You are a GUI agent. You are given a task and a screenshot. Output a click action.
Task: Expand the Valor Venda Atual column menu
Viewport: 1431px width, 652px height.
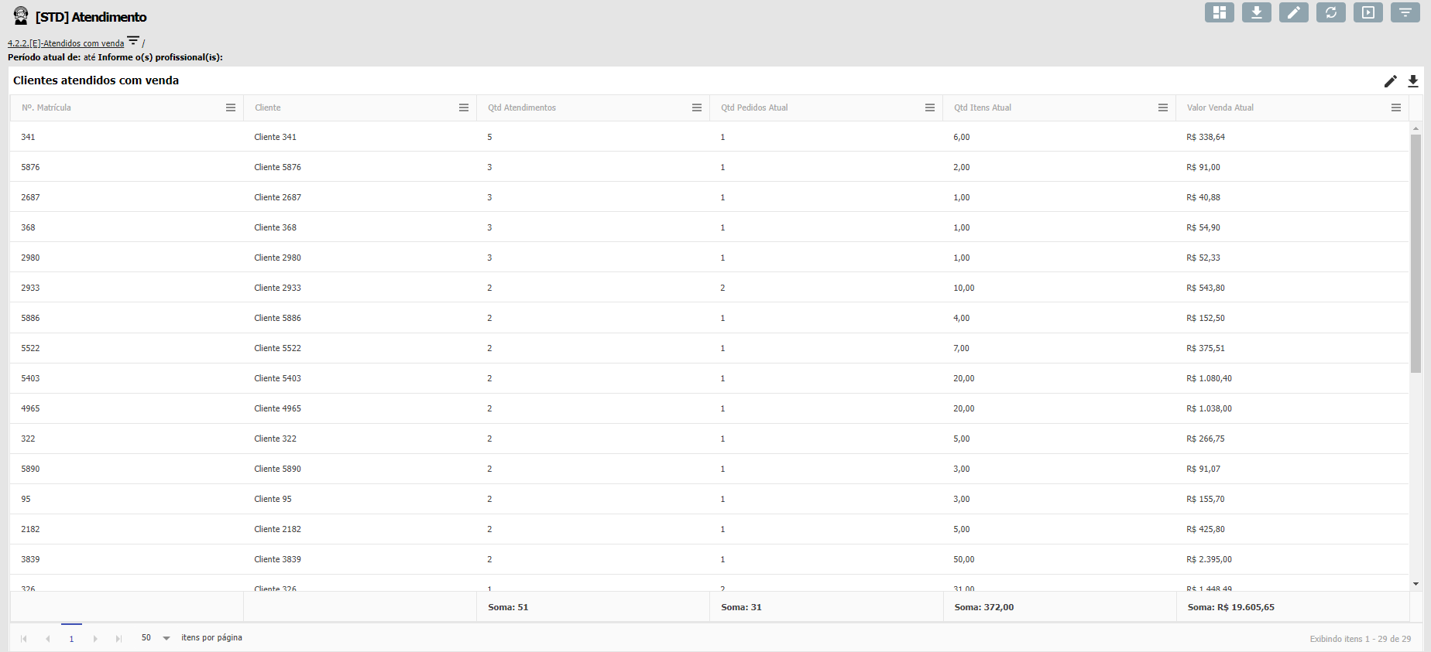1396,108
